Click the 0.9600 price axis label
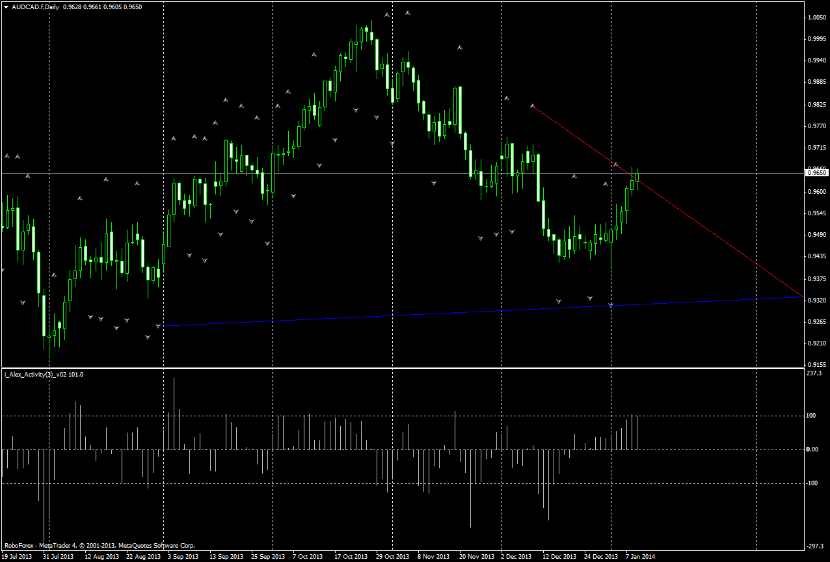The image size is (830, 562). pos(816,192)
